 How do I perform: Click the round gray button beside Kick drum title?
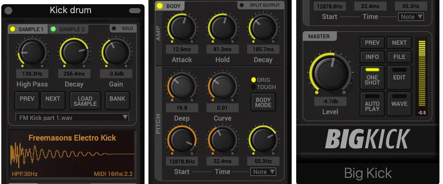8,11
